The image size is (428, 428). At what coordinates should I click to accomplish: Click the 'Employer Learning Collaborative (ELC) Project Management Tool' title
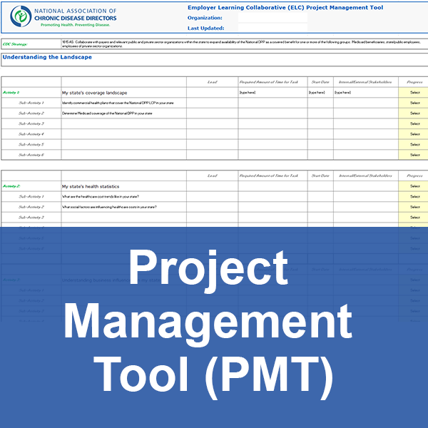coord(285,8)
